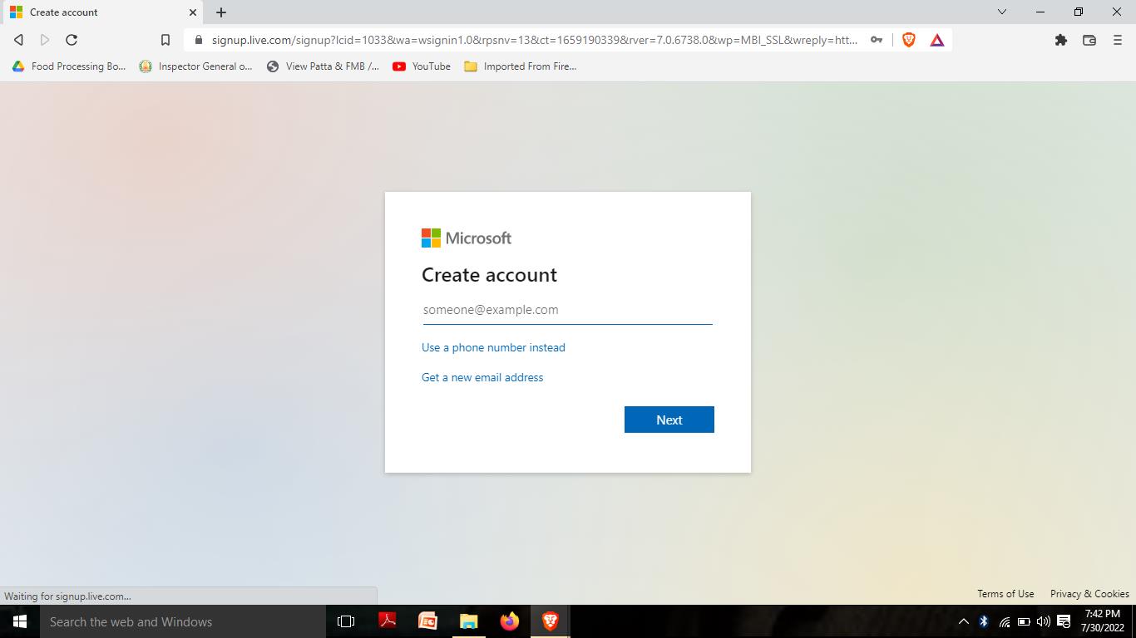
Task: Bookmark this page using bookmark icon
Action: coord(165,40)
